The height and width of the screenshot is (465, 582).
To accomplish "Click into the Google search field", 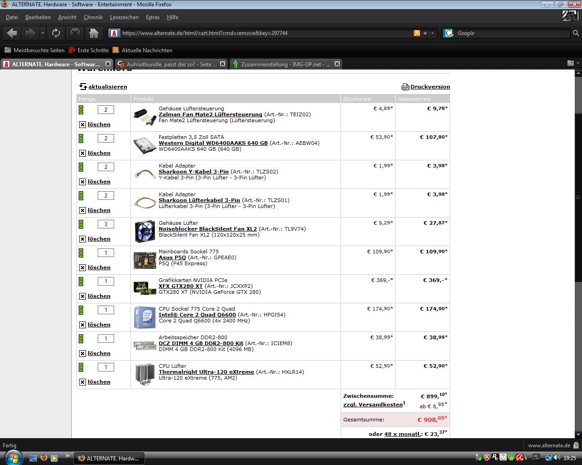I will 512,33.
